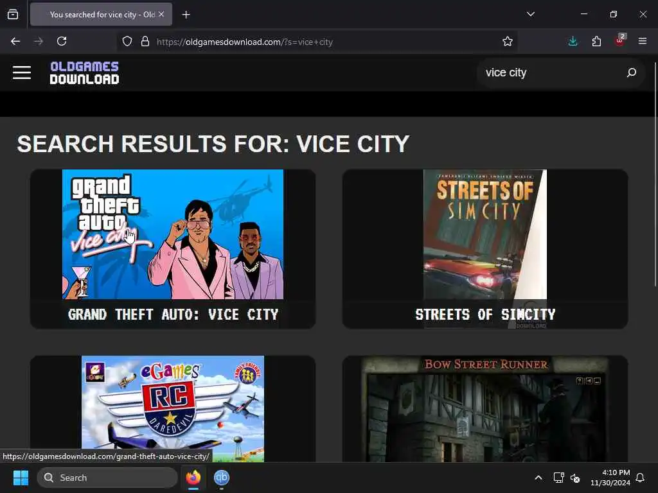Open the Streets of SimCity cover image
658x493 pixels.
click(485, 234)
